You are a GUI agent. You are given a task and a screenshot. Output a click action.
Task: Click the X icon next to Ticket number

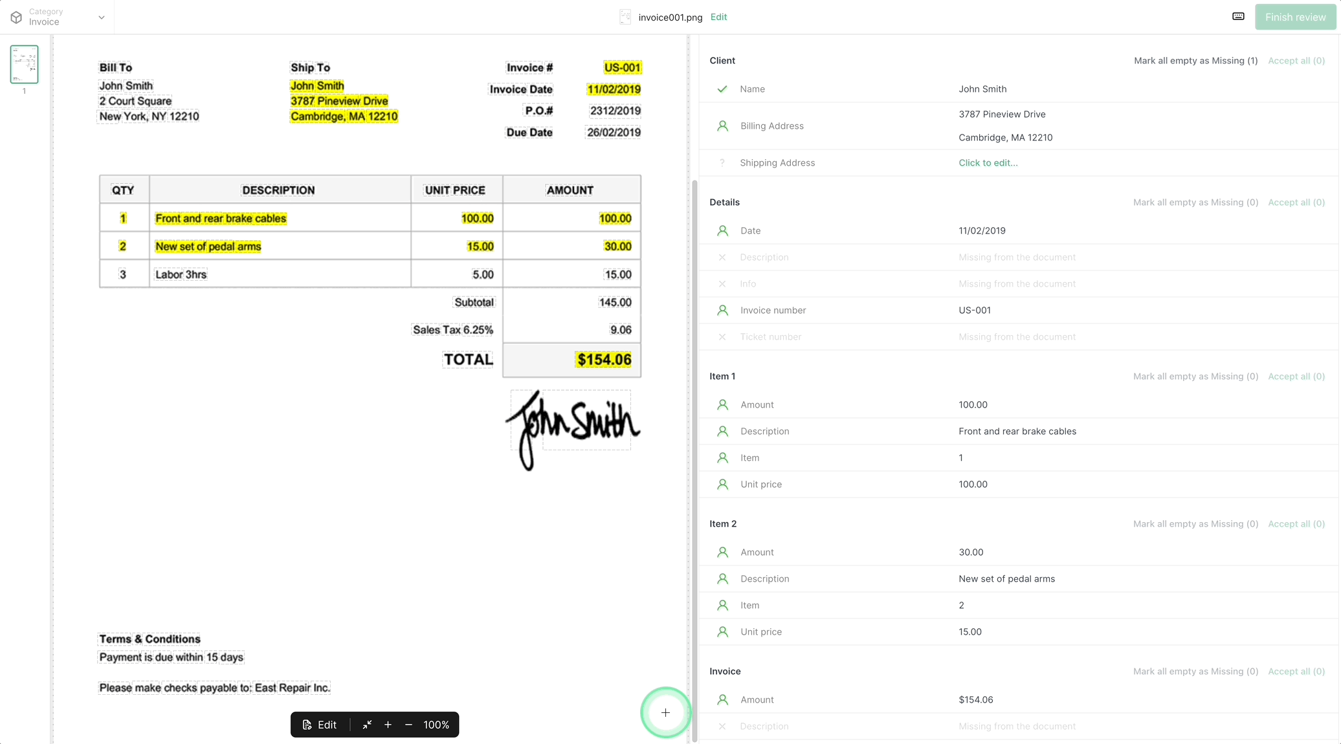pos(722,336)
